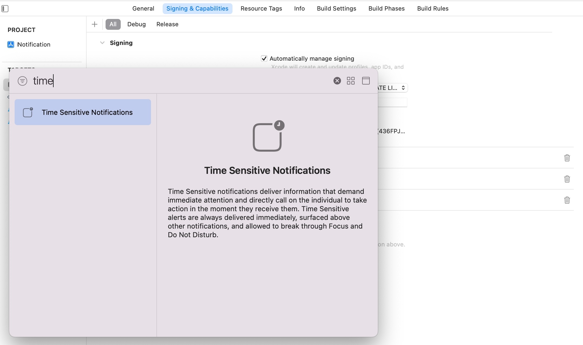Viewport: 583px width, 345px height.
Task: Collapse the Signing section chevron
Action: 102,43
